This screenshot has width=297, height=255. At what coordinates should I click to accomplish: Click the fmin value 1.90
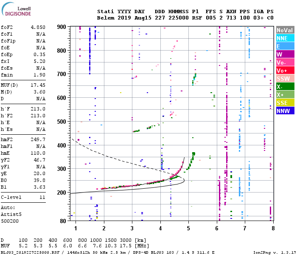click(39, 75)
